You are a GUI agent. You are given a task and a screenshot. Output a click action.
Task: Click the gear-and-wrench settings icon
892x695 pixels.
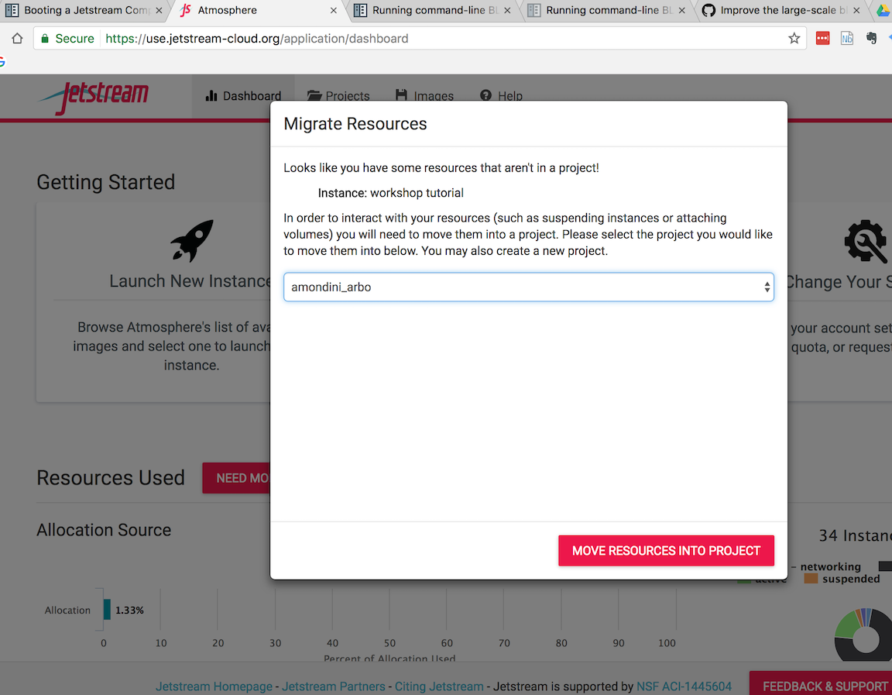tap(865, 241)
